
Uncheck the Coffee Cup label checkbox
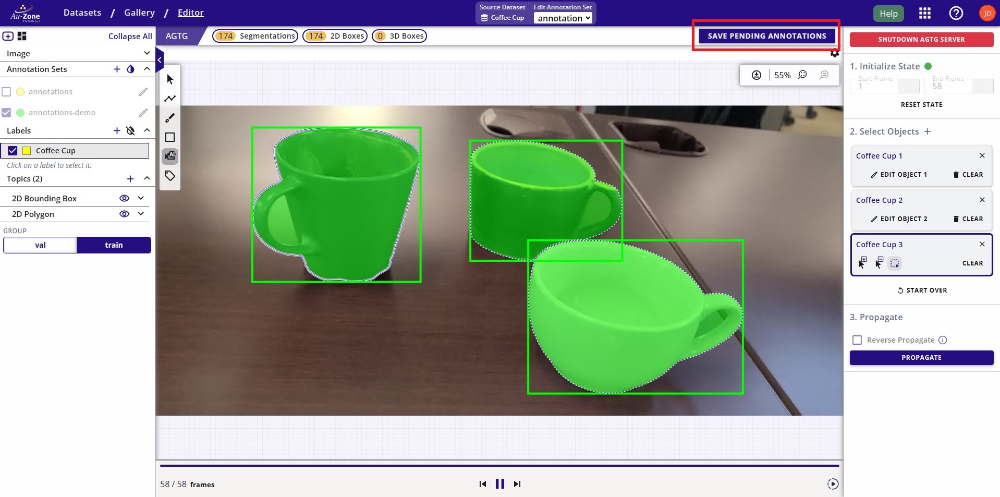tap(13, 151)
